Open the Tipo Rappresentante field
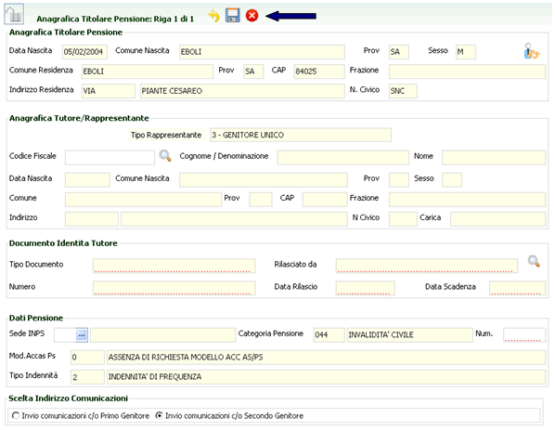Image resolution: width=555 pixels, height=431 pixels. click(x=301, y=135)
